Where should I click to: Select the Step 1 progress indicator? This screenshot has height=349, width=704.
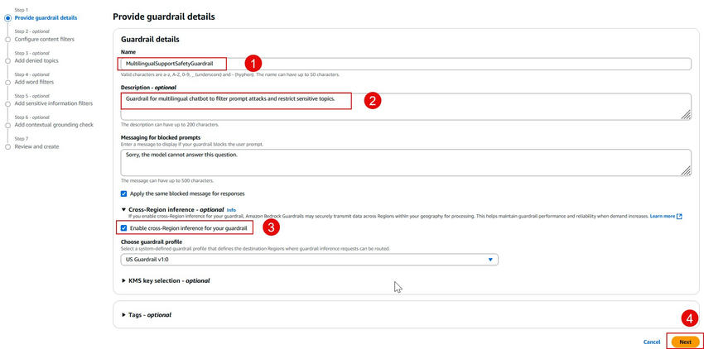[x=8, y=17]
